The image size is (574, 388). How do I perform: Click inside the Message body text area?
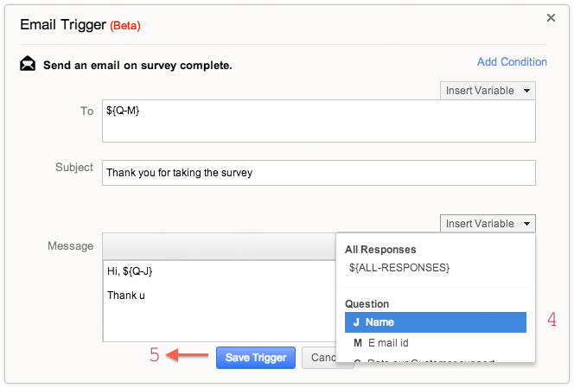pos(218,302)
